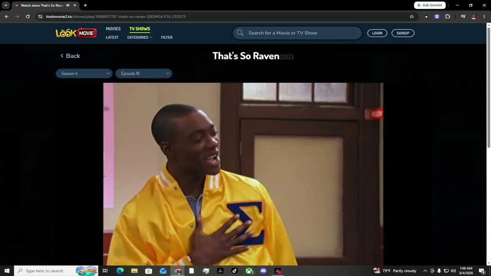Click the taskbar clock showing 1:00 AM
491x276 pixels.
click(466, 271)
